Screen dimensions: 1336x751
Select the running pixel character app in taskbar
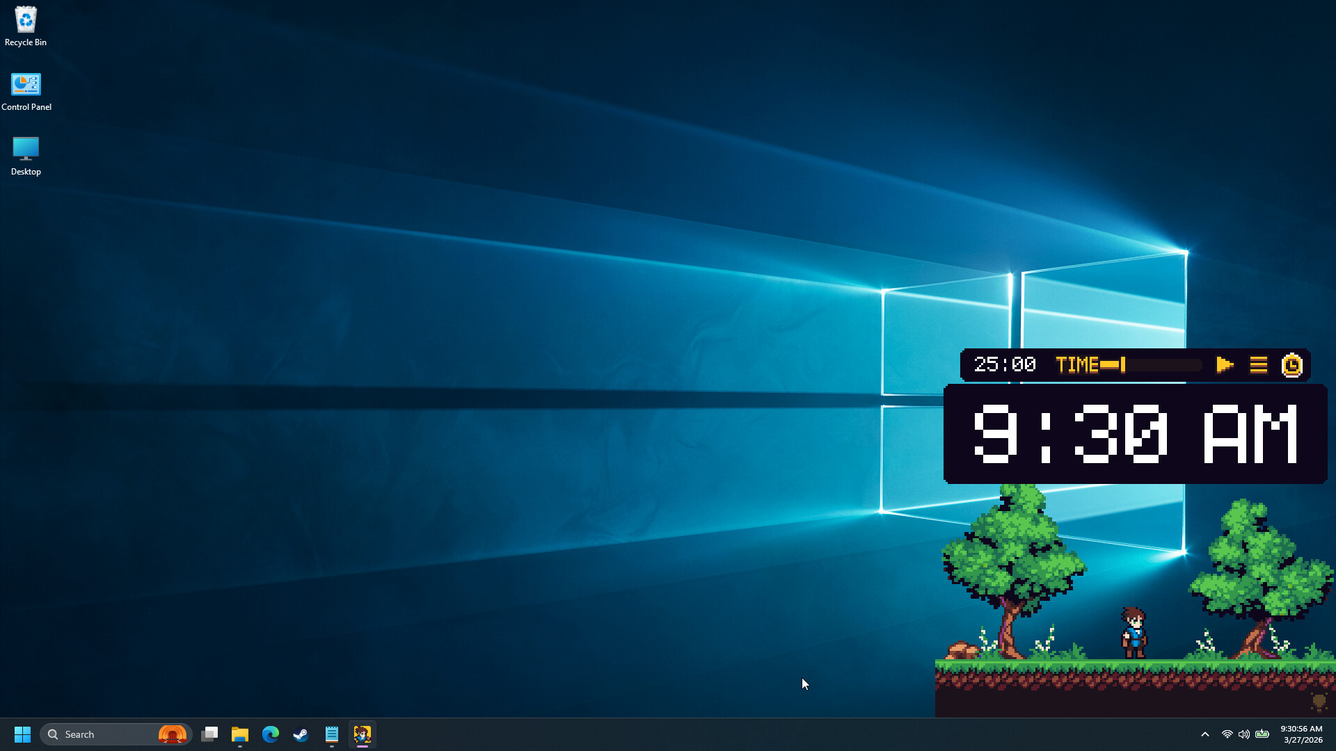[363, 734]
